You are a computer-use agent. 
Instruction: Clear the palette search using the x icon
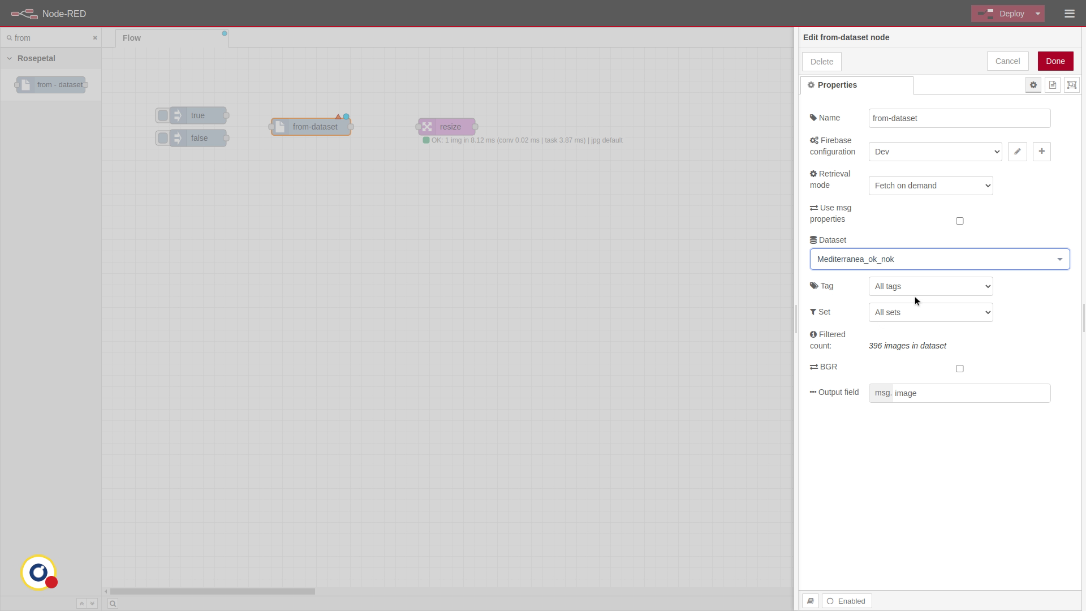click(95, 38)
